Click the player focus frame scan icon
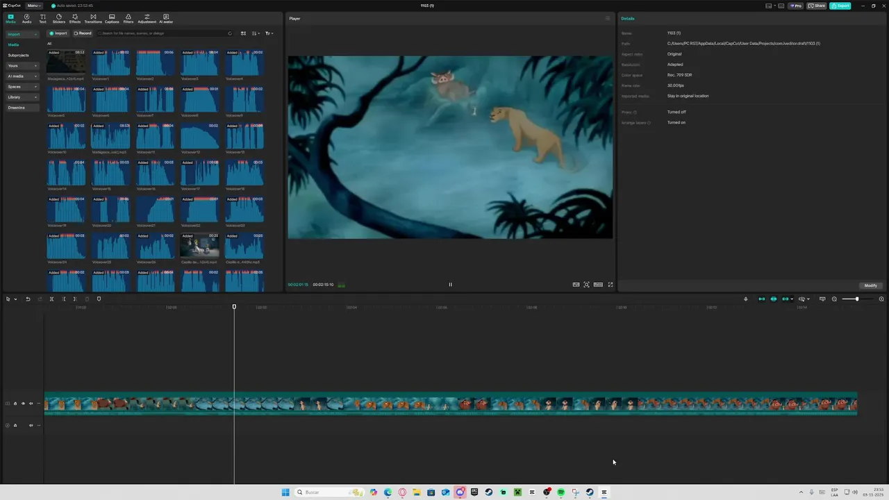The height and width of the screenshot is (500, 889). click(587, 285)
